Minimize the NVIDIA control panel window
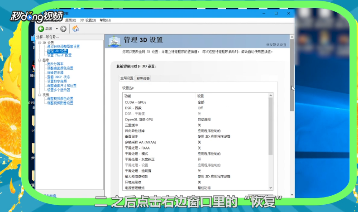The image size is (358, 212). [x=264, y=14]
